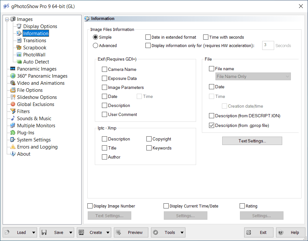Click the System Settings icon
The height and width of the screenshot is (241, 308).
[x=13, y=140]
